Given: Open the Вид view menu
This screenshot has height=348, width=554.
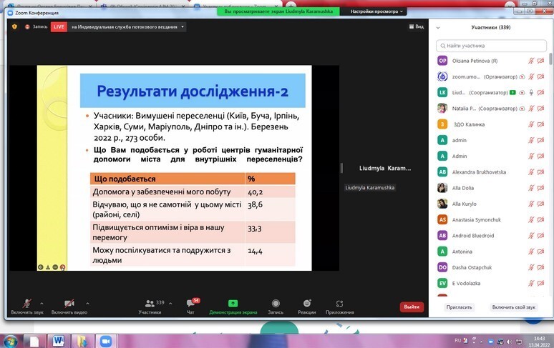Looking at the screenshot, I should click(417, 26).
